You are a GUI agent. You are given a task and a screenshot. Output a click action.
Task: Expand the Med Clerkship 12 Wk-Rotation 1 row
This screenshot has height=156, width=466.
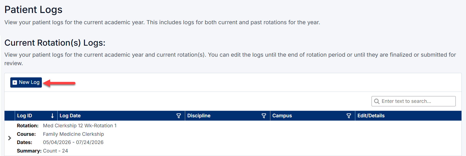tap(10, 138)
